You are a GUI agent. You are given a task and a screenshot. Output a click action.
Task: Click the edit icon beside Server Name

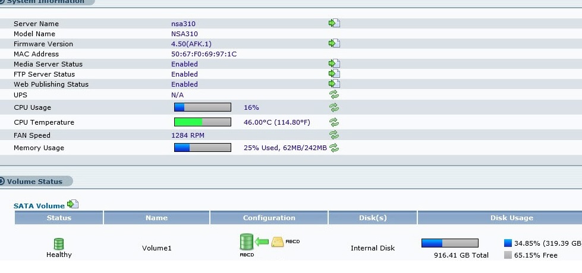coord(334,23)
